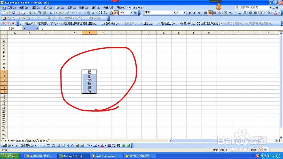
Task: Click the 取消组合 Ungroup button
Action: click(168, 24)
